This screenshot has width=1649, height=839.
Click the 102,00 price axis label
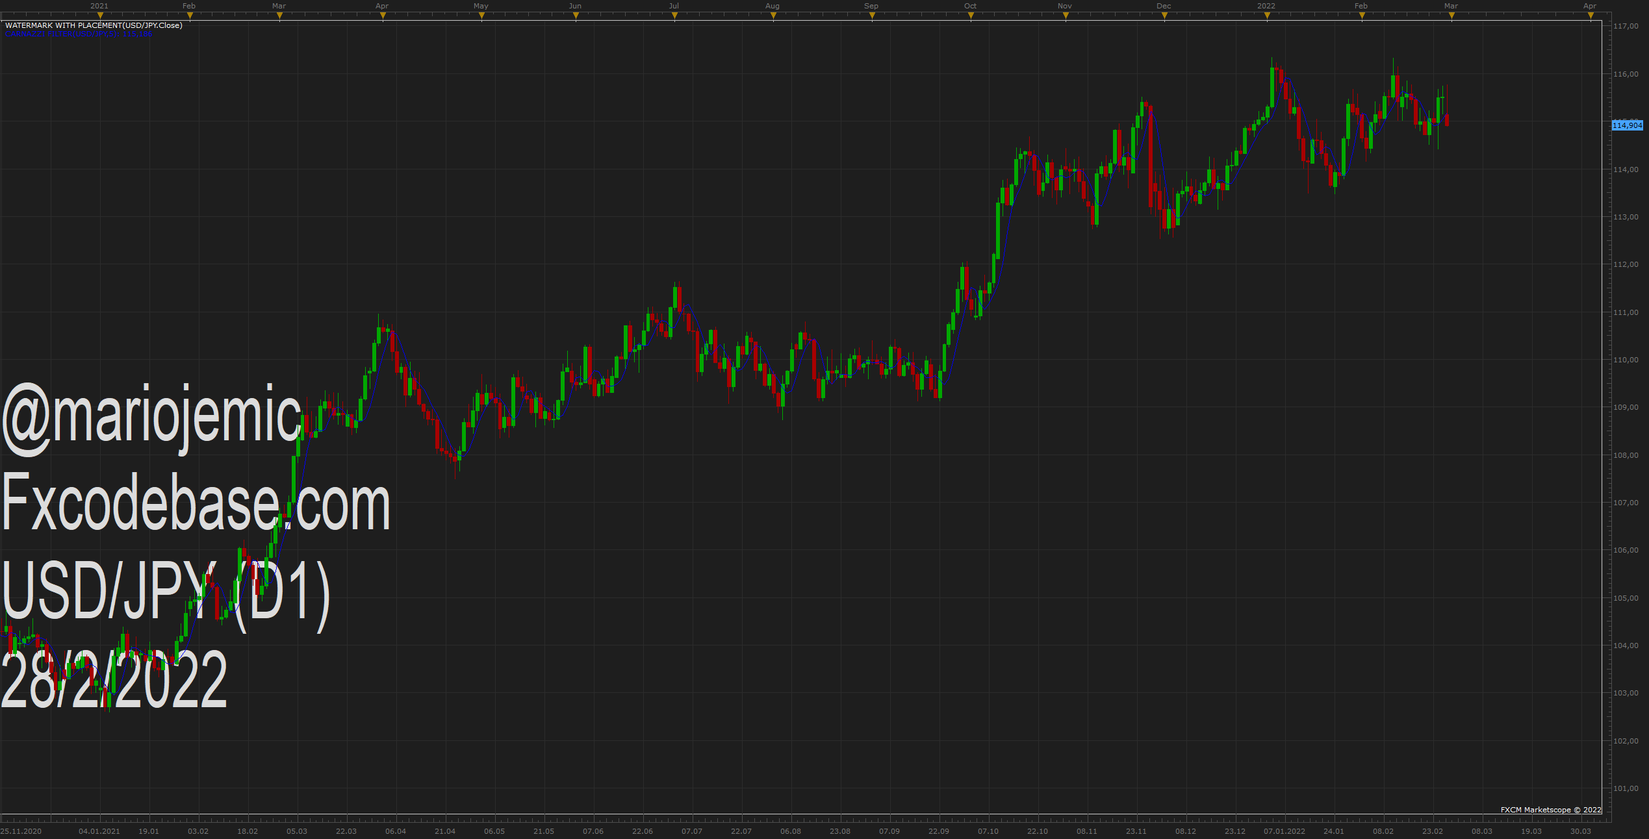1626,741
